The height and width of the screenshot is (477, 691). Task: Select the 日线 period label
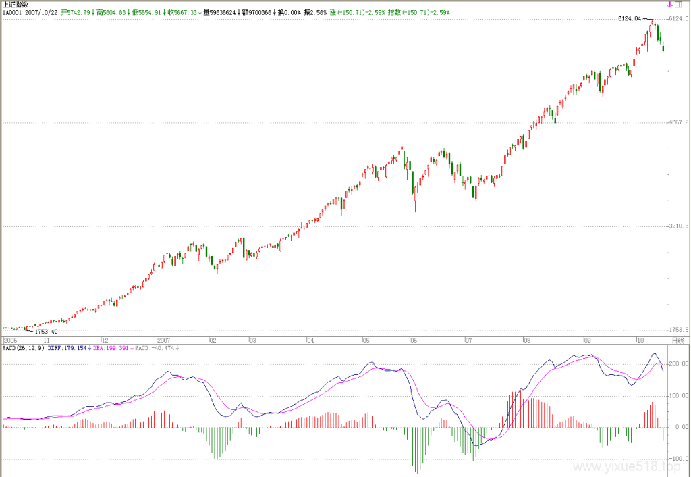coord(678,341)
